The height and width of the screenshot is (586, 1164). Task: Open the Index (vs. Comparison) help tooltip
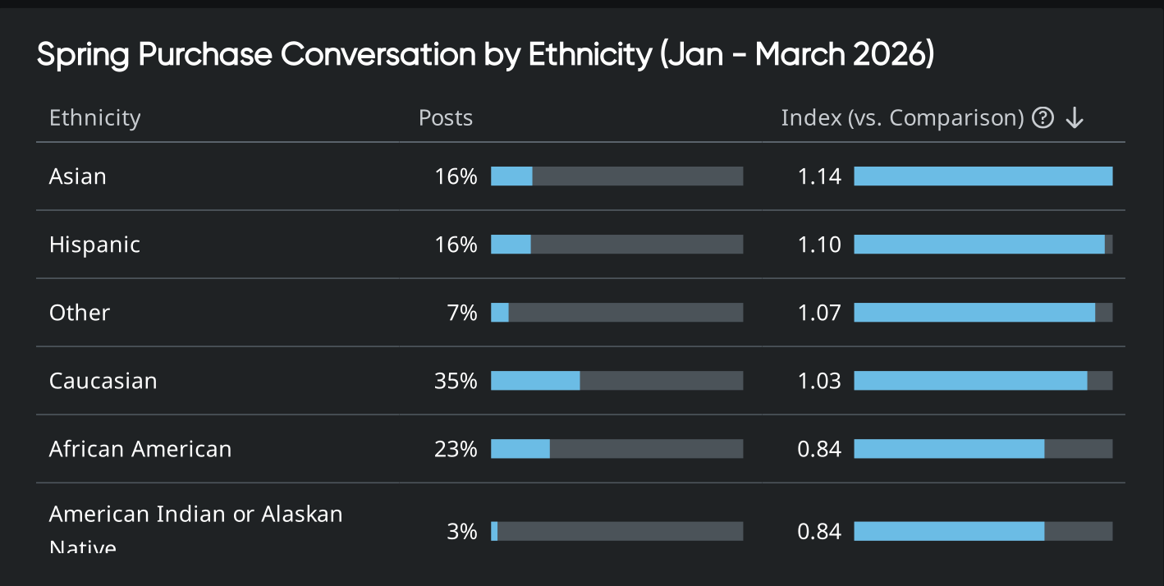(1042, 117)
